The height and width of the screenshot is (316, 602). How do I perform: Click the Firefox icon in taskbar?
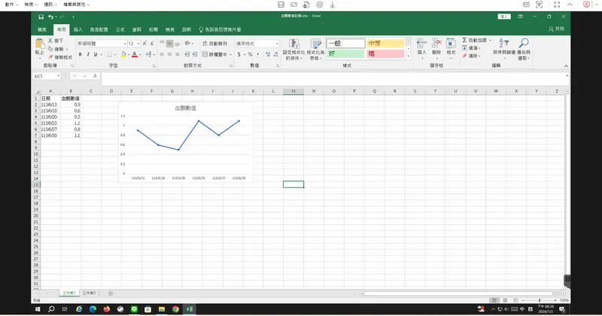[x=106, y=309]
